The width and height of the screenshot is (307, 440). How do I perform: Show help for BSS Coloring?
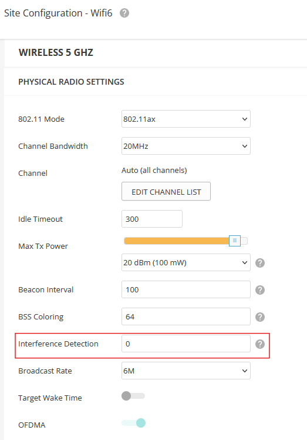pos(260,317)
